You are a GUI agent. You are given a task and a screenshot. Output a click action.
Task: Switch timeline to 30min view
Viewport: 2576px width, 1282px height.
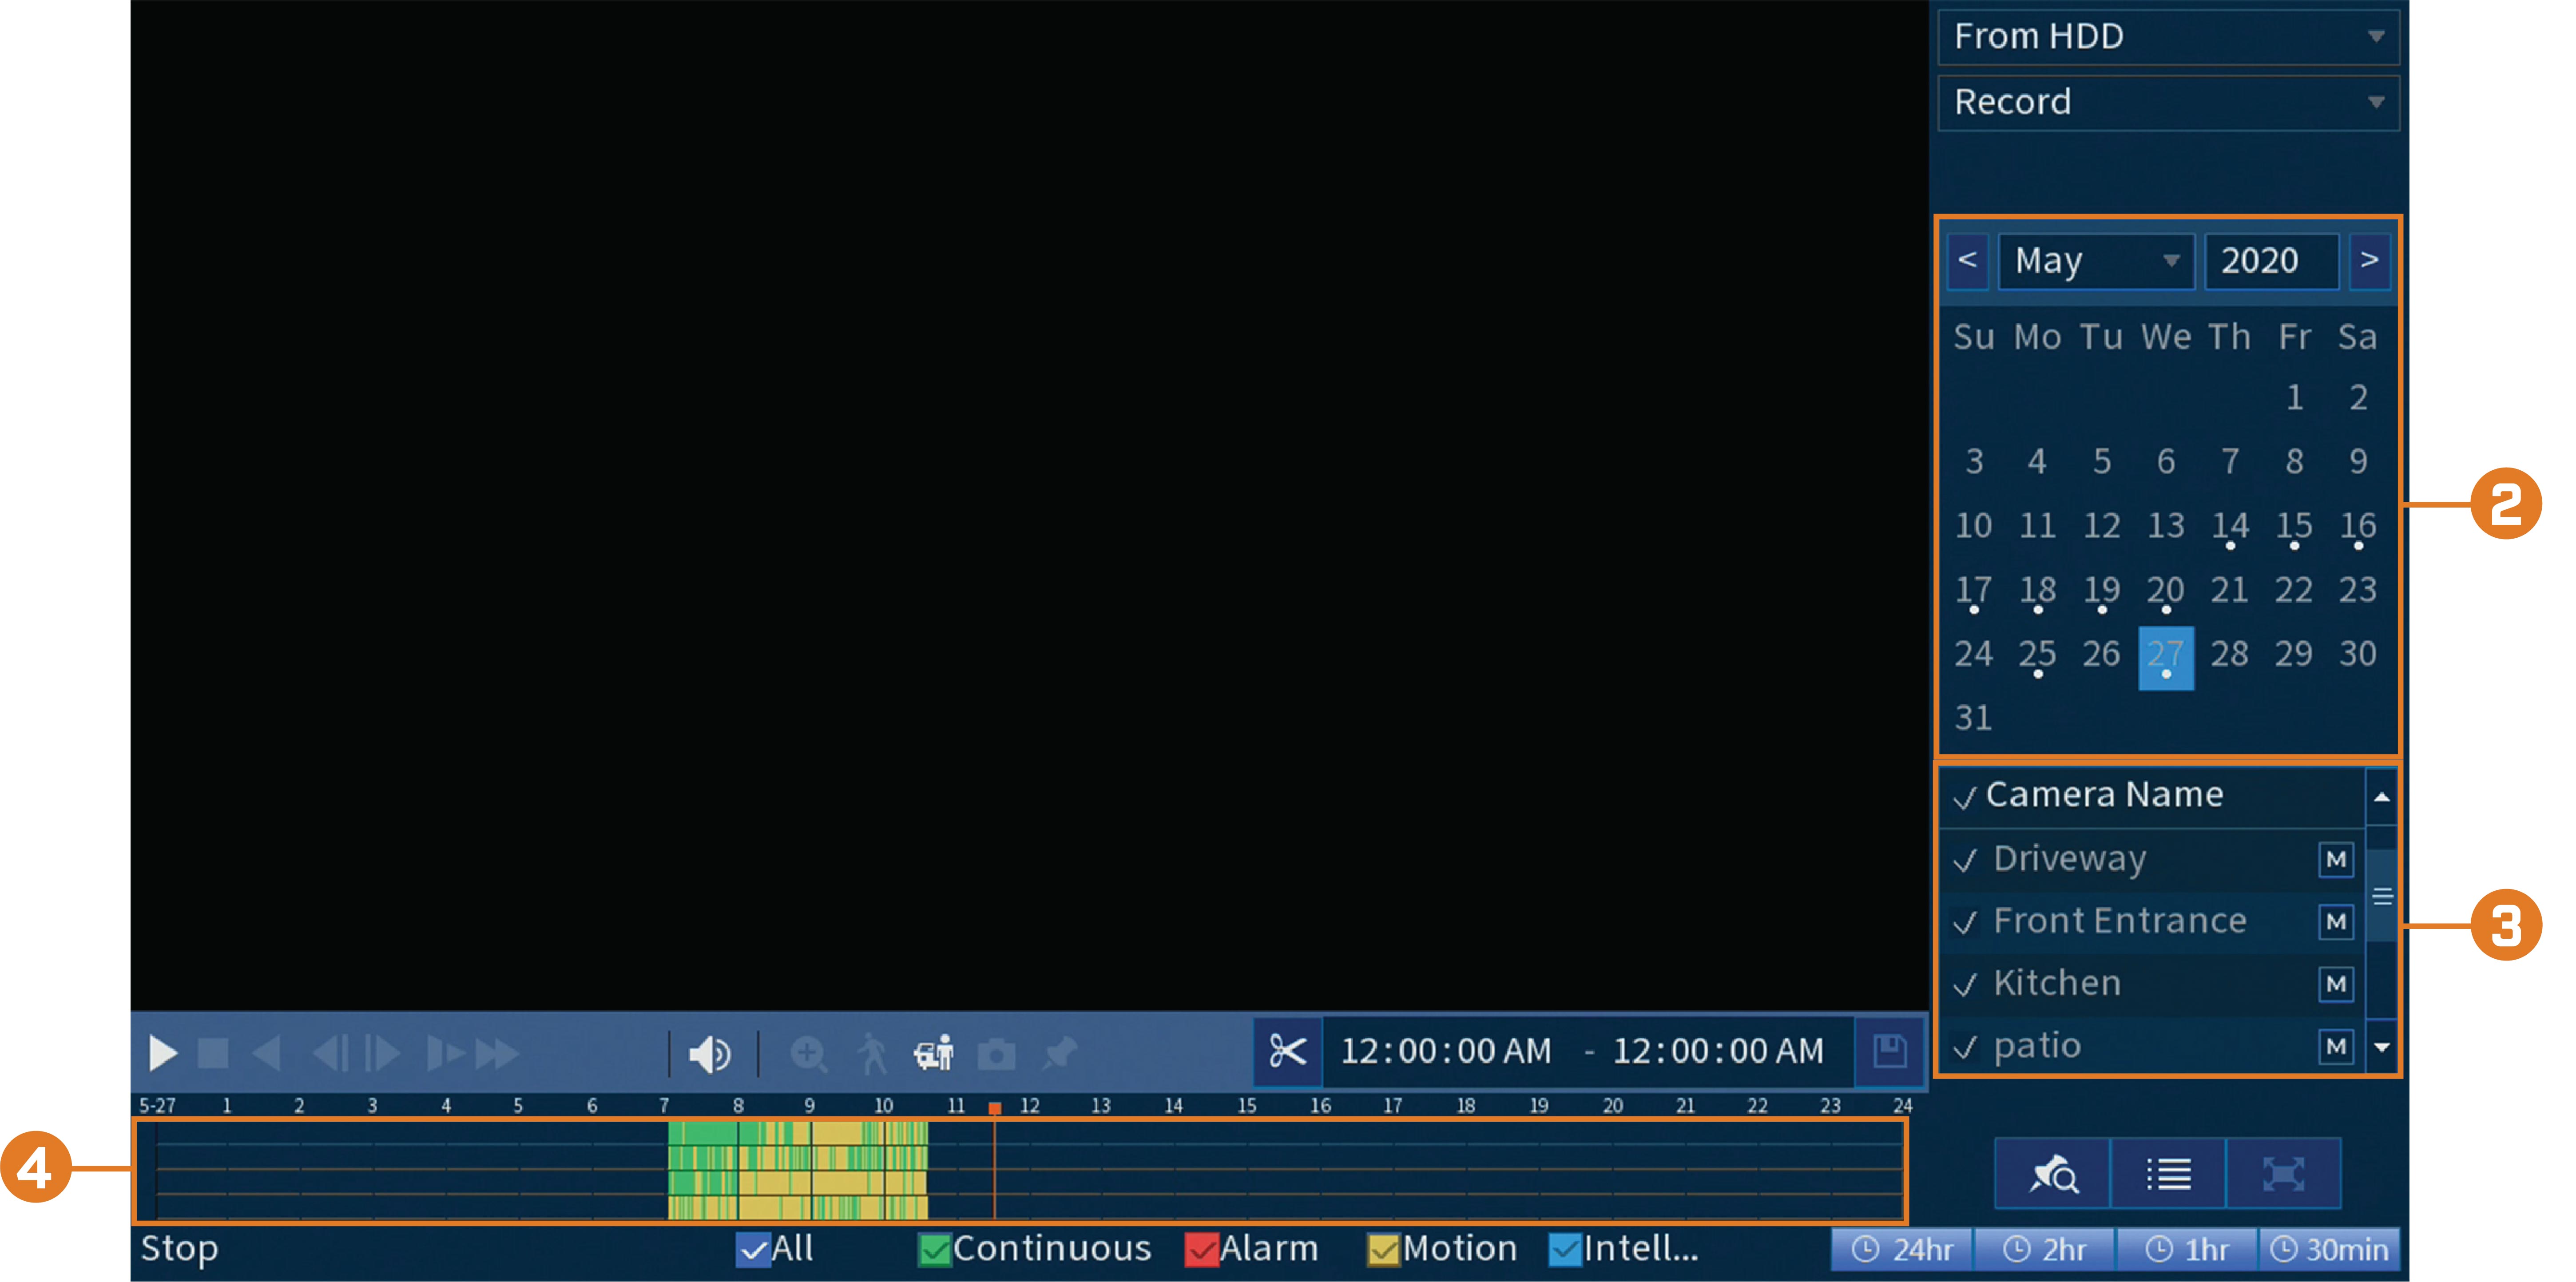tap(2329, 1250)
